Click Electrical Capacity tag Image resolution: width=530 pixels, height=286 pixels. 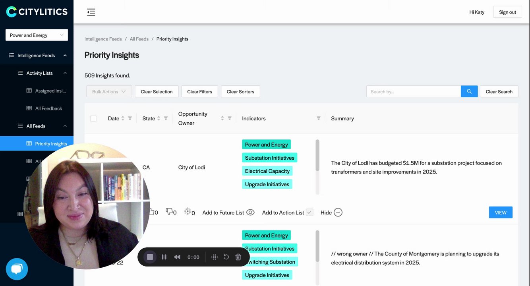click(267, 171)
